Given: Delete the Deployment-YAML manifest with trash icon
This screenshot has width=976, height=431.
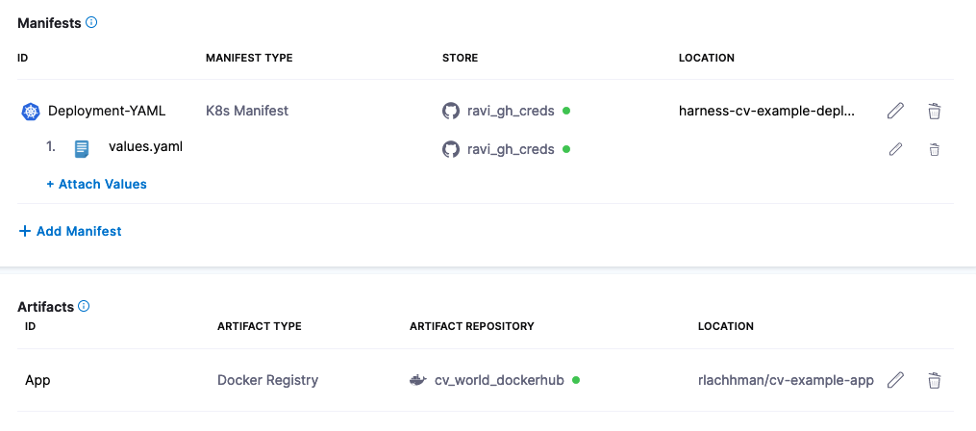Looking at the screenshot, I should [x=934, y=111].
